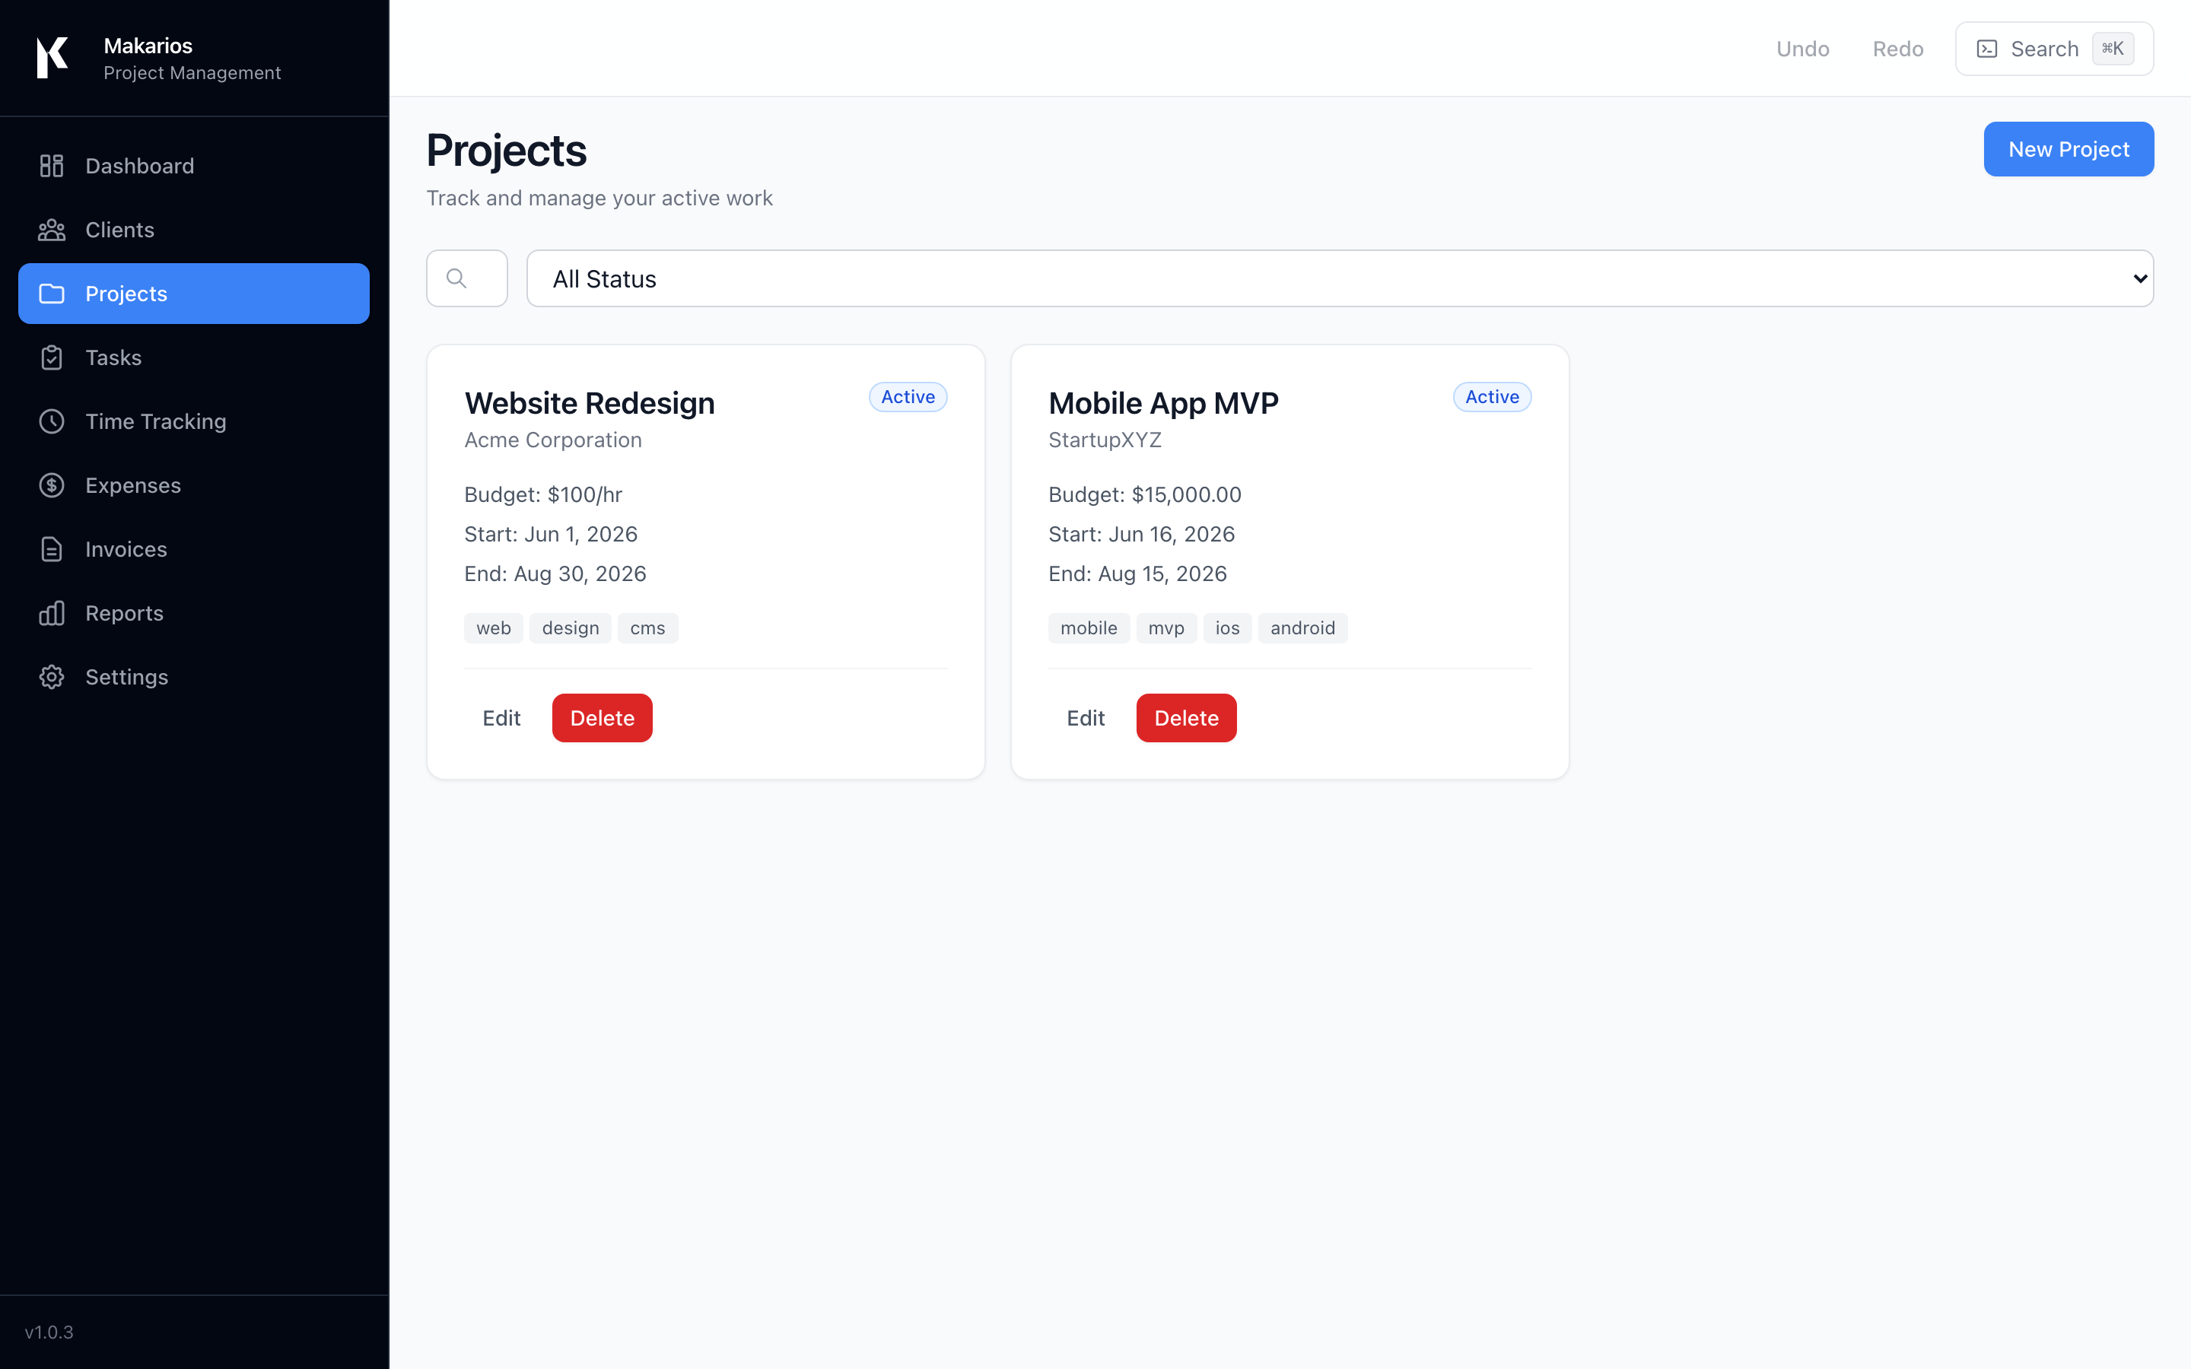Click the End: Aug 15, 2026 line
This screenshot has width=2191, height=1369.
[1137, 574]
